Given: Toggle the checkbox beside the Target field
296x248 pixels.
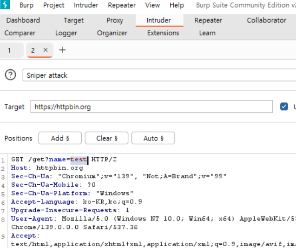Looking at the screenshot, I should [284, 107].
